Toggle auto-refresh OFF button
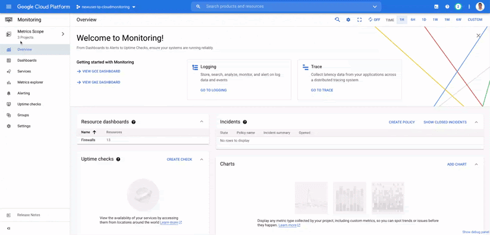The height and width of the screenshot is (235, 490). pos(374,20)
